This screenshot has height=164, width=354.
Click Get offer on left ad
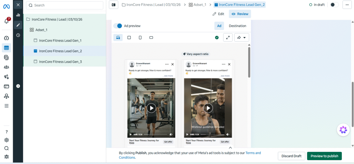(168, 142)
